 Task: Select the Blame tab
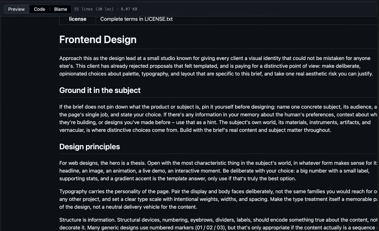[x=60, y=9]
